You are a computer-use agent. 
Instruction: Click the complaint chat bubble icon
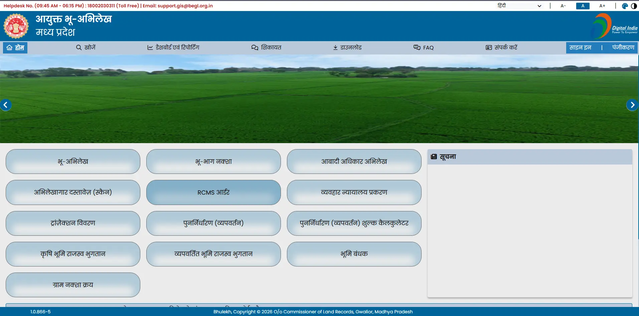(x=255, y=47)
